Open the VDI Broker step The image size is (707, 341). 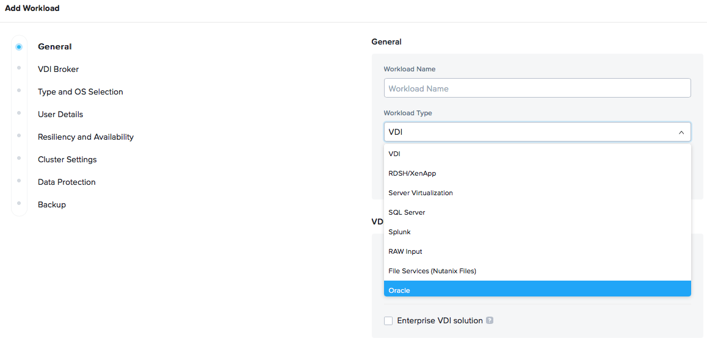pos(58,69)
